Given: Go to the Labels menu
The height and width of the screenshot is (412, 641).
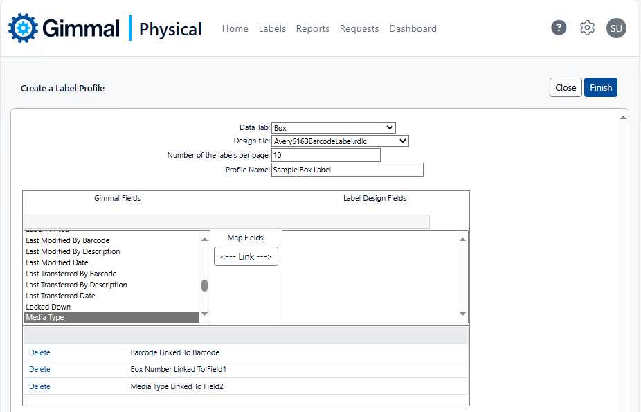Looking at the screenshot, I should tap(272, 28).
